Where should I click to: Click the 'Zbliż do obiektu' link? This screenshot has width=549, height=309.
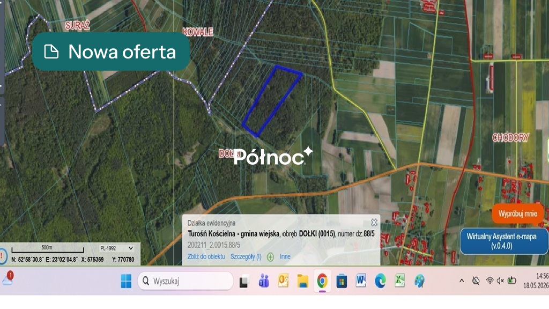pyautogui.click(x=206, y=256)
